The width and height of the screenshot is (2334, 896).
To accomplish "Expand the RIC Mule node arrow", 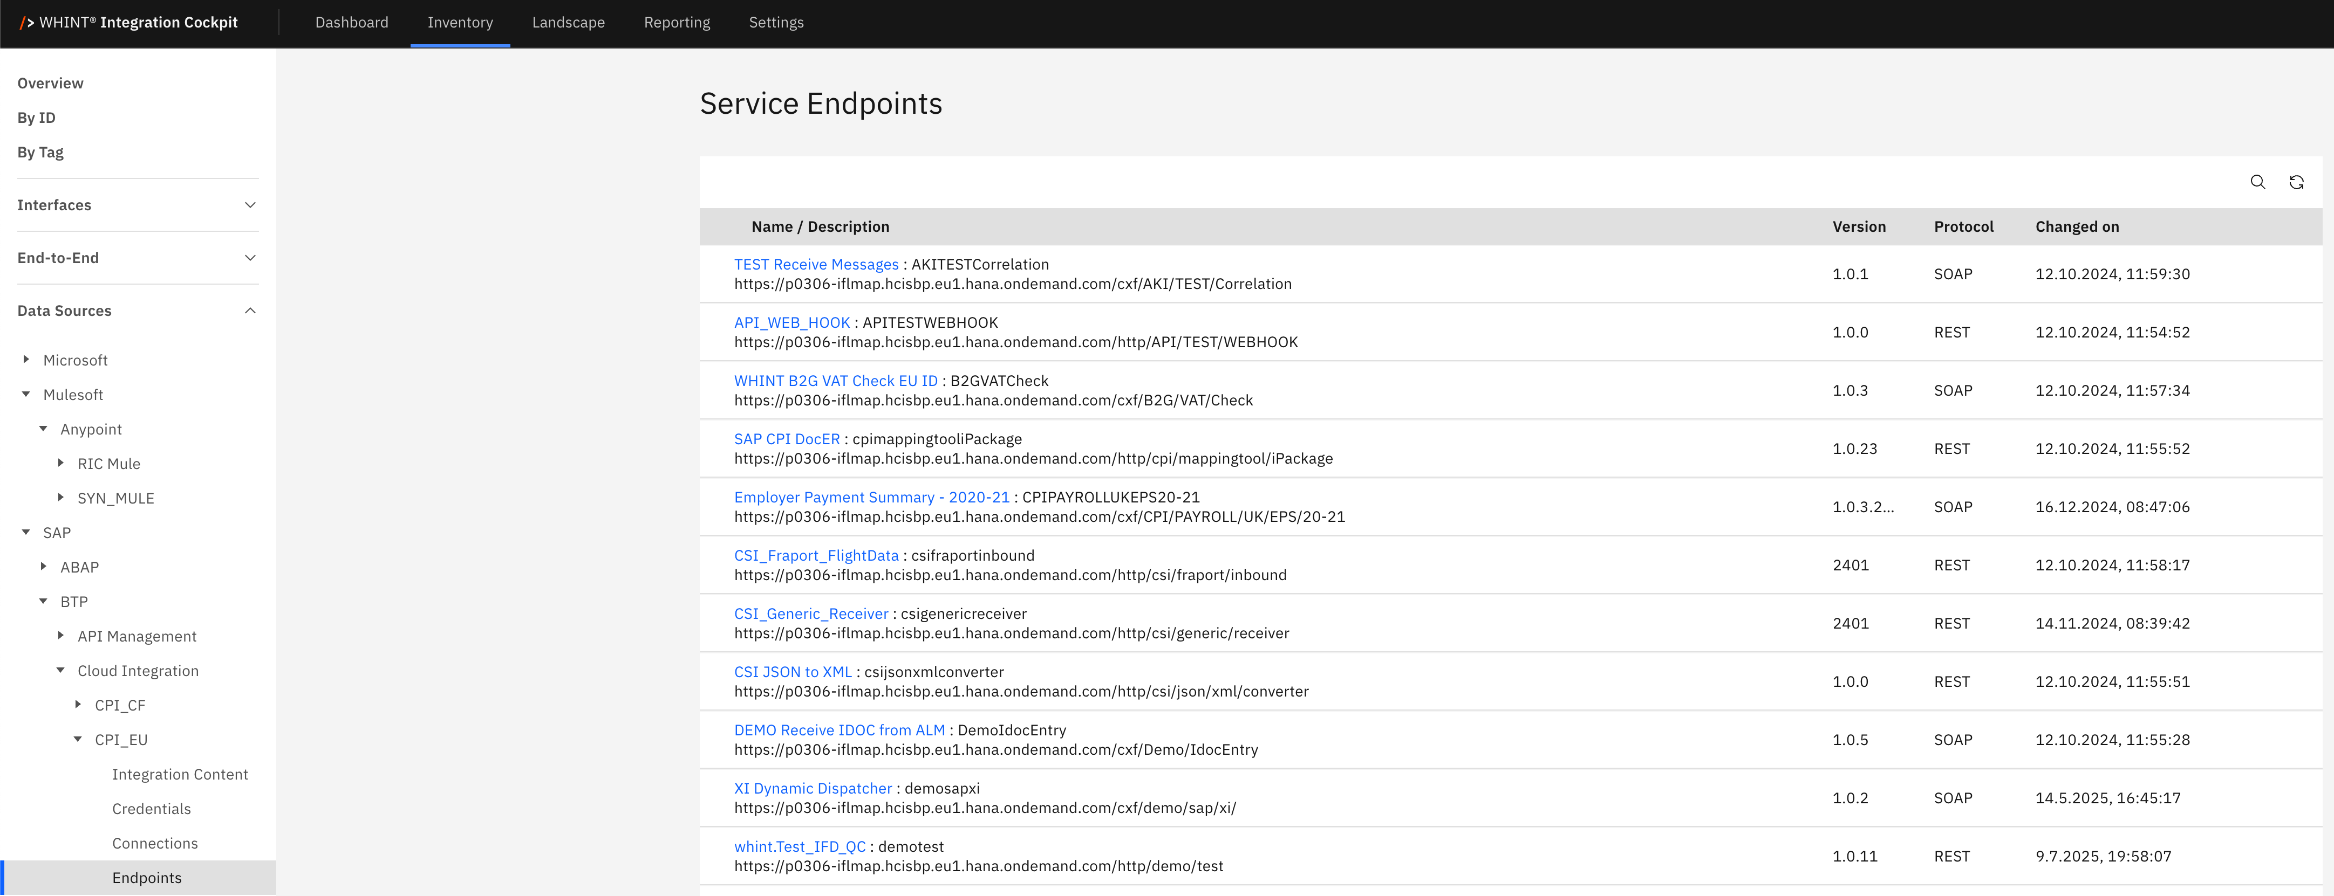I will (61, 463).
